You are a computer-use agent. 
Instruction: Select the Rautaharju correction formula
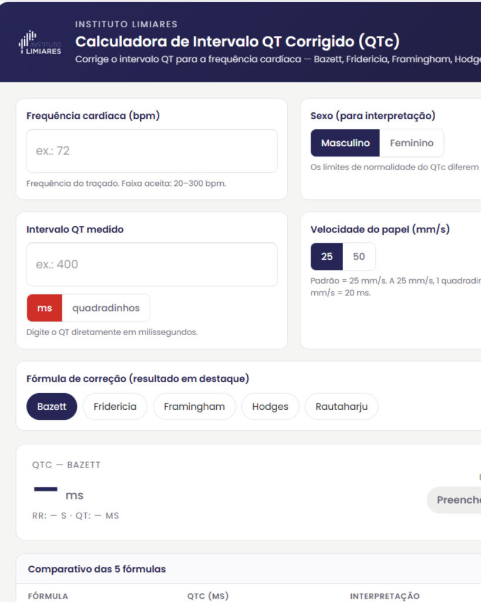tap(341, 406)
